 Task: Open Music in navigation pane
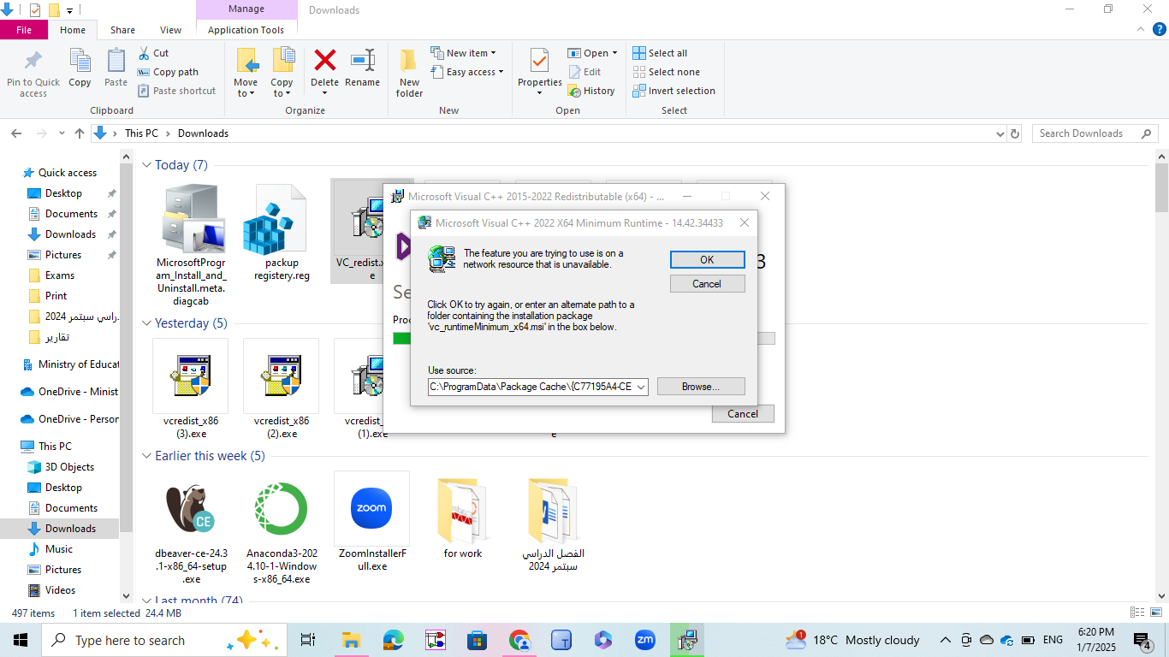[x=58, y=549]
